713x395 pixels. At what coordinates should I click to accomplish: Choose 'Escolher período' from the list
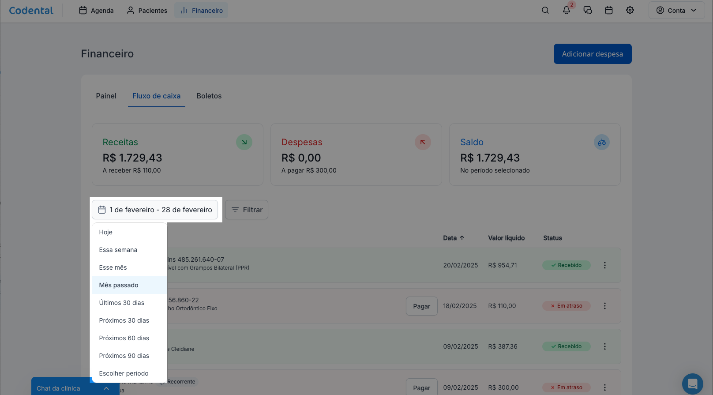124,373
